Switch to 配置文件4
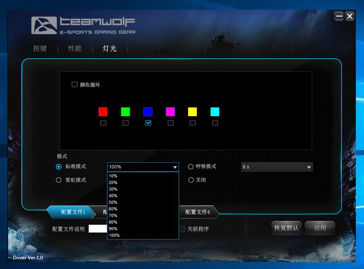Screen dimensions: 364x269 click(199, 212)
